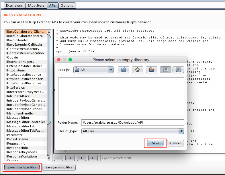Create a new folder in dialog
Viewport: 225px width, 175px height.
click(152, 70)
